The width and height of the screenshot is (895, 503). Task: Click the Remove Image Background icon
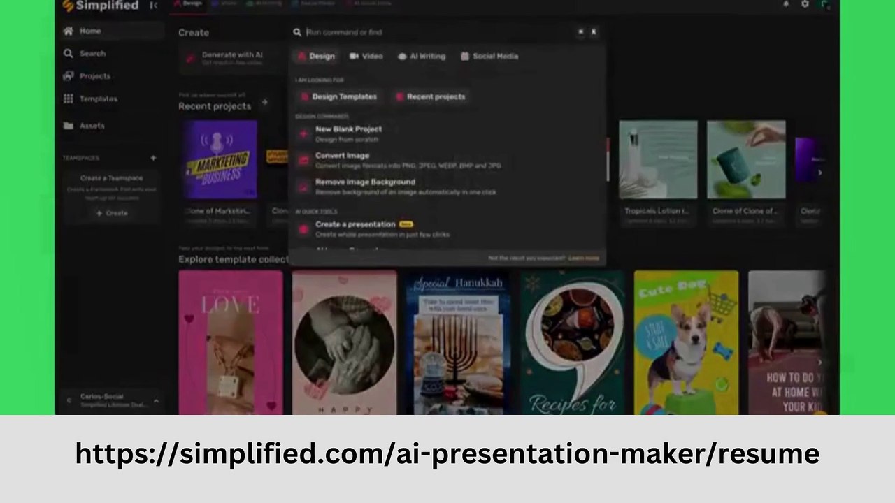303,187
